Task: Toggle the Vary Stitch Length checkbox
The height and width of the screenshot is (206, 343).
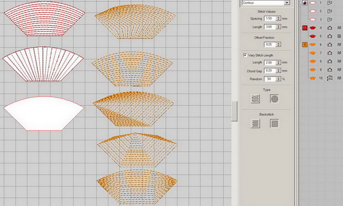Action: pos(245,55)
